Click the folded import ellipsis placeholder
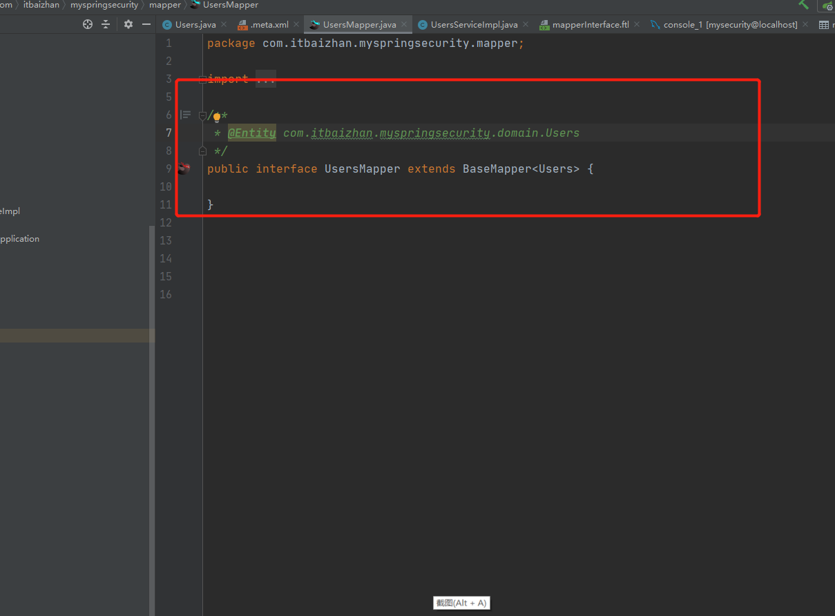 pyautogui.click(x=266, y=79)
